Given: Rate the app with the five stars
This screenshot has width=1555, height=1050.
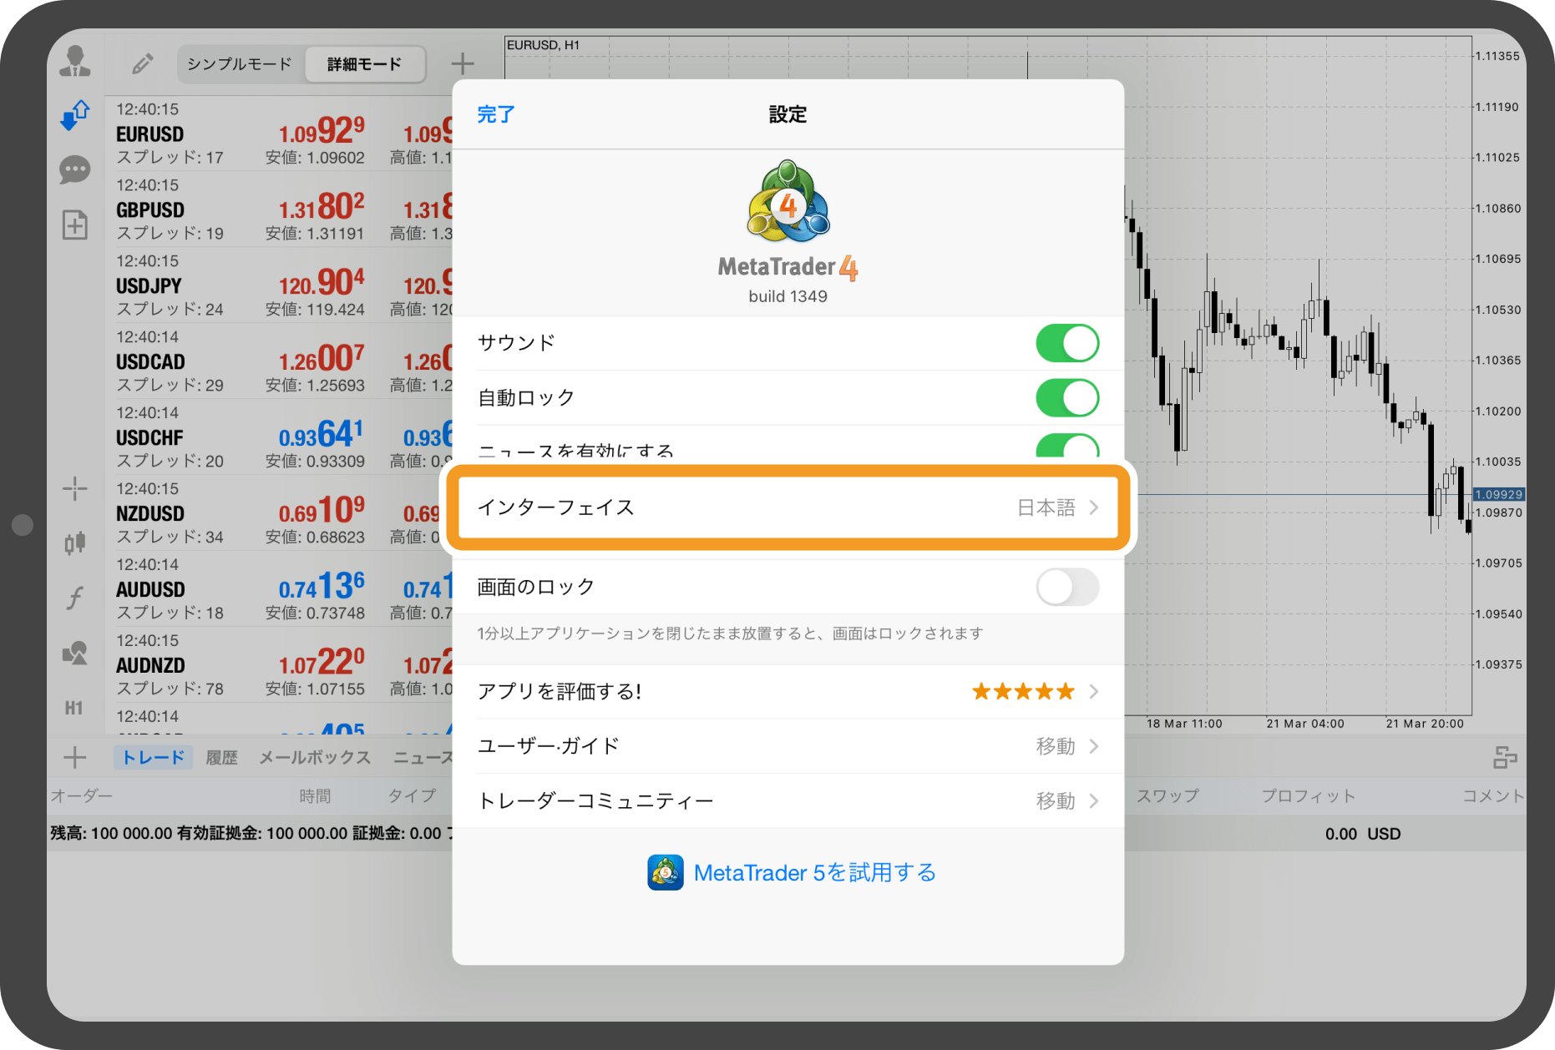Looking at the screenshot, I should [1022, 691].
